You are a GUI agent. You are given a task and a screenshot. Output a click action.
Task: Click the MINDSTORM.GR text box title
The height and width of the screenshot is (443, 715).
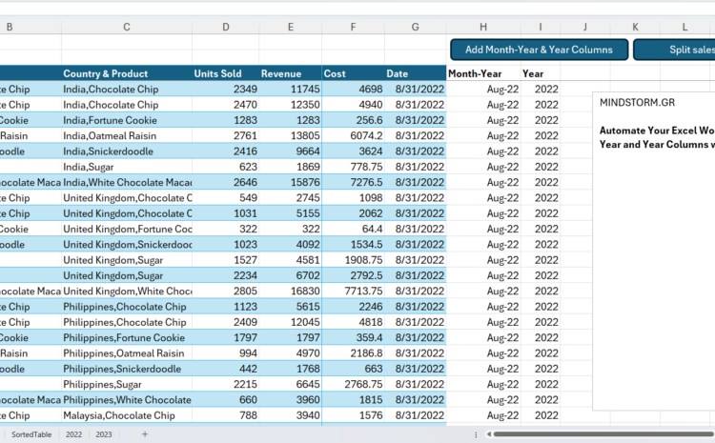637,103
